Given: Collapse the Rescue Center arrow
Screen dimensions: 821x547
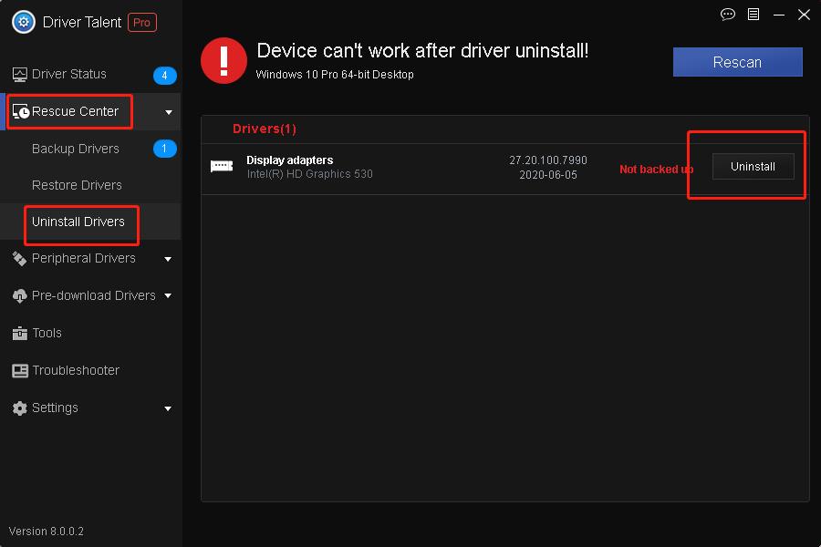Looking at the screenshot, I should tap(169, 112).
